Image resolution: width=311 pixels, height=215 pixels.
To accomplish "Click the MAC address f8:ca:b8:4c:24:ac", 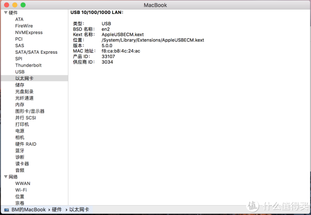I will click(121, 51).
